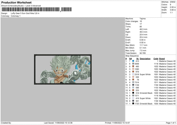Click code 1153 in stop row 11

156,88
